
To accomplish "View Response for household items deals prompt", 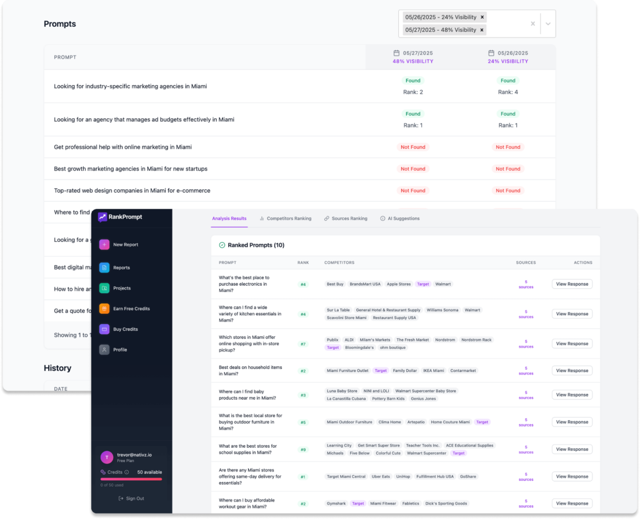I will pyautogui.click(x=572, y=371).
